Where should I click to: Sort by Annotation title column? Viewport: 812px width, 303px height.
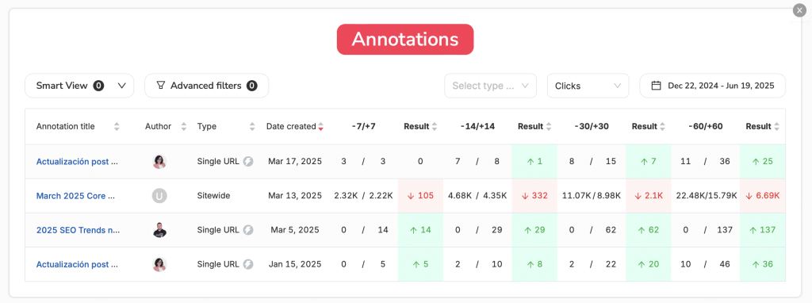(x=117, y=126)
